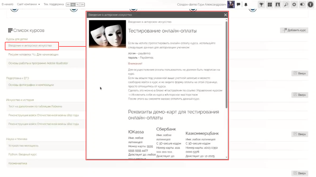Expand the Сайт компании dropdown

[x=29, y=4]
